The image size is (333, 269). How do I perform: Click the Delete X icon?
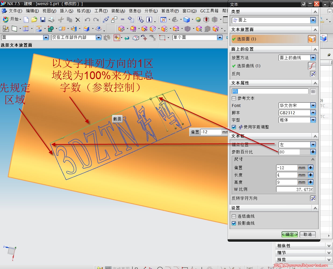point(78,20)
